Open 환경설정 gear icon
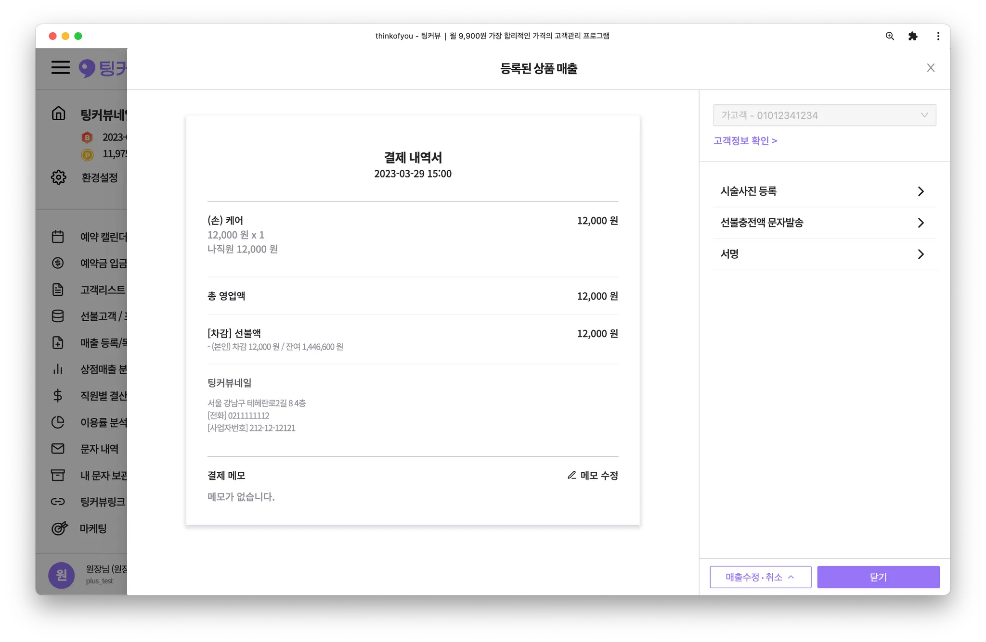The height and width of the screenshot is (642, 986). coord(58,177)
